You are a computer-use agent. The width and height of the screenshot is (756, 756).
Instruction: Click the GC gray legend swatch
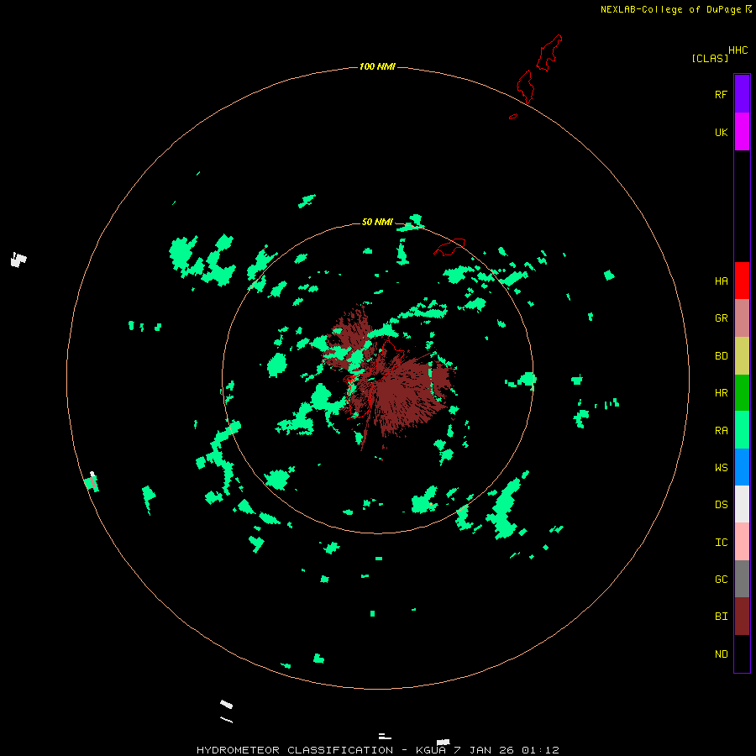(742, 579)
